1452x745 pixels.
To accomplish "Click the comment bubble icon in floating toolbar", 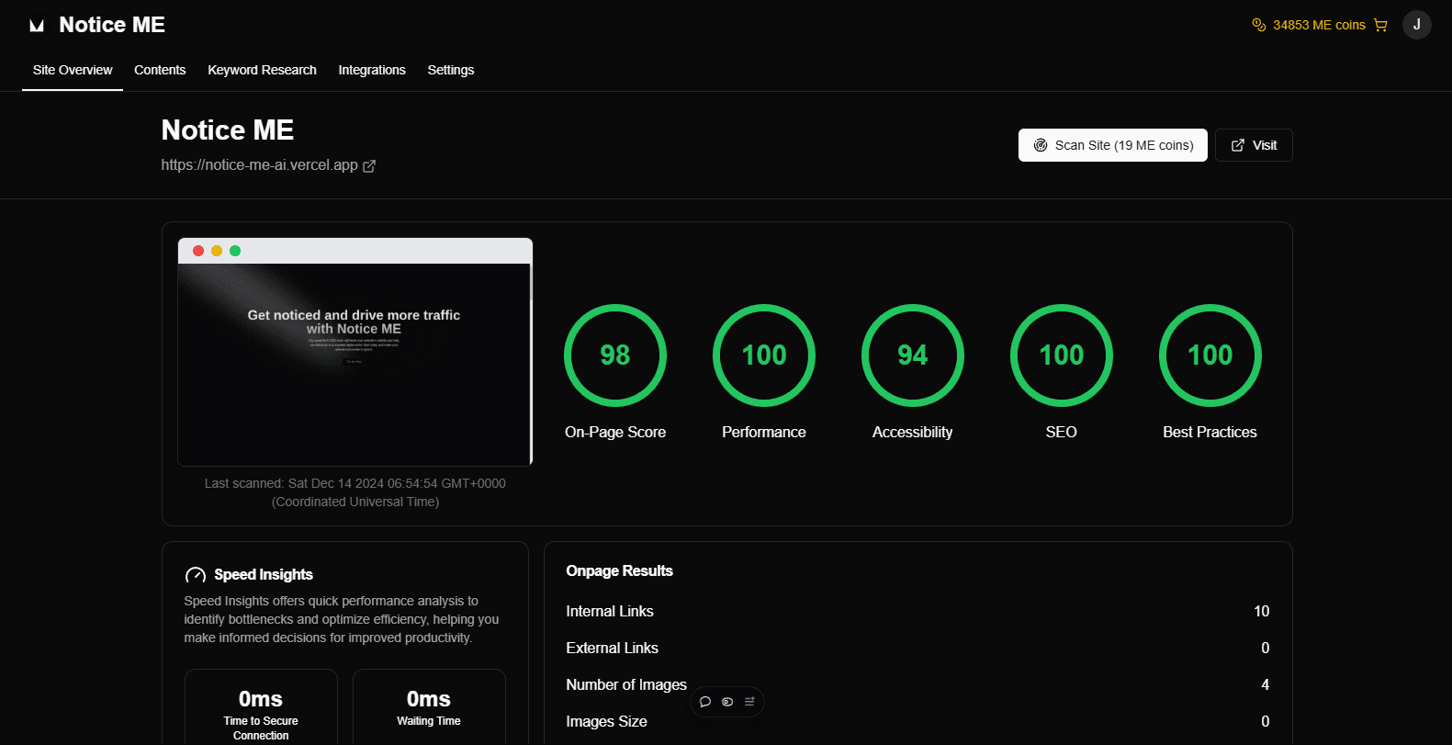I will (705, 702).
